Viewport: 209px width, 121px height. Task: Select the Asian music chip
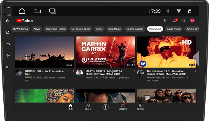pos(174,29)
